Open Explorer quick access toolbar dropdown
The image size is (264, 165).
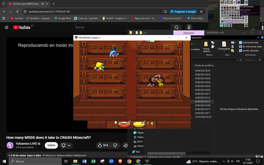[x=144, y=33]
